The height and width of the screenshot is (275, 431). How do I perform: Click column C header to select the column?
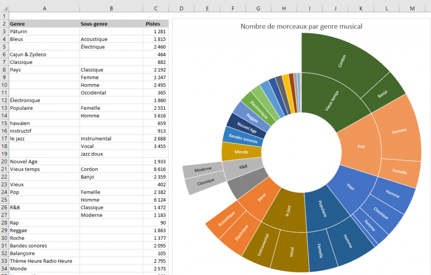coord(156,8)
